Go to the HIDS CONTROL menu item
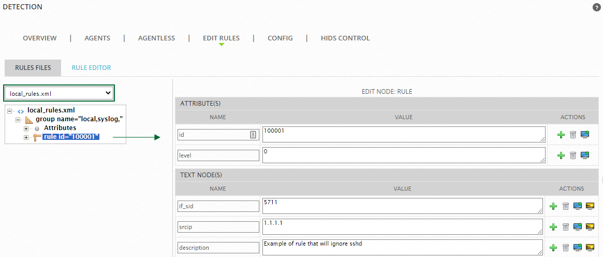The image size is (603, 257). coord(345,38)
